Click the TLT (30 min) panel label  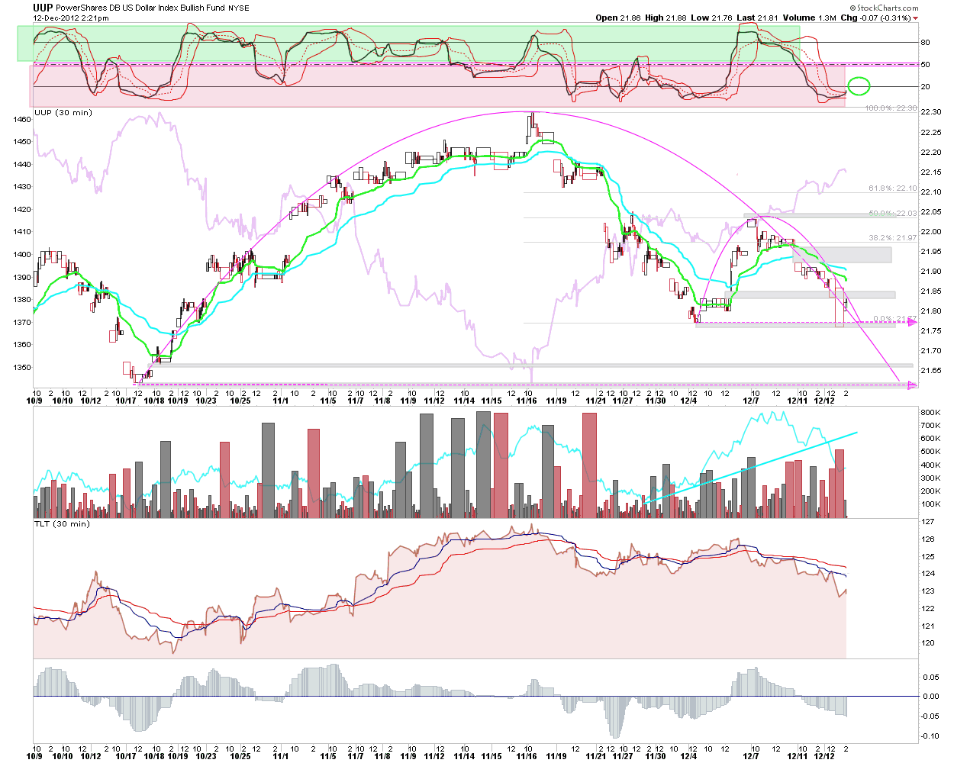pos(62,524)
